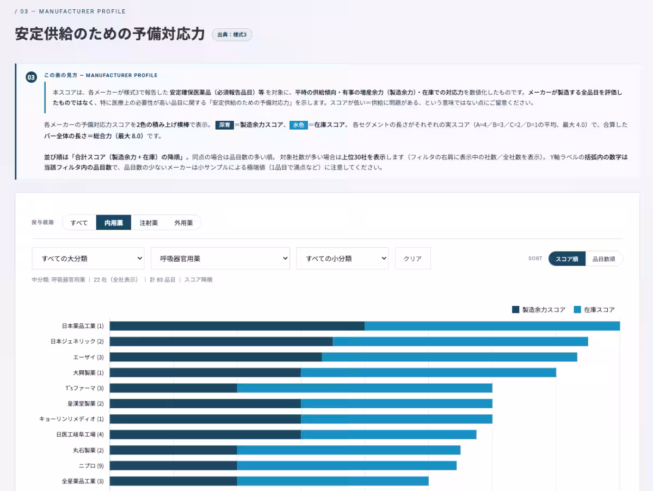The height and width of the screenshot is (491, 653).
Task: Click the T'sファーマ (3) label
Action: (x=84, y=388)
